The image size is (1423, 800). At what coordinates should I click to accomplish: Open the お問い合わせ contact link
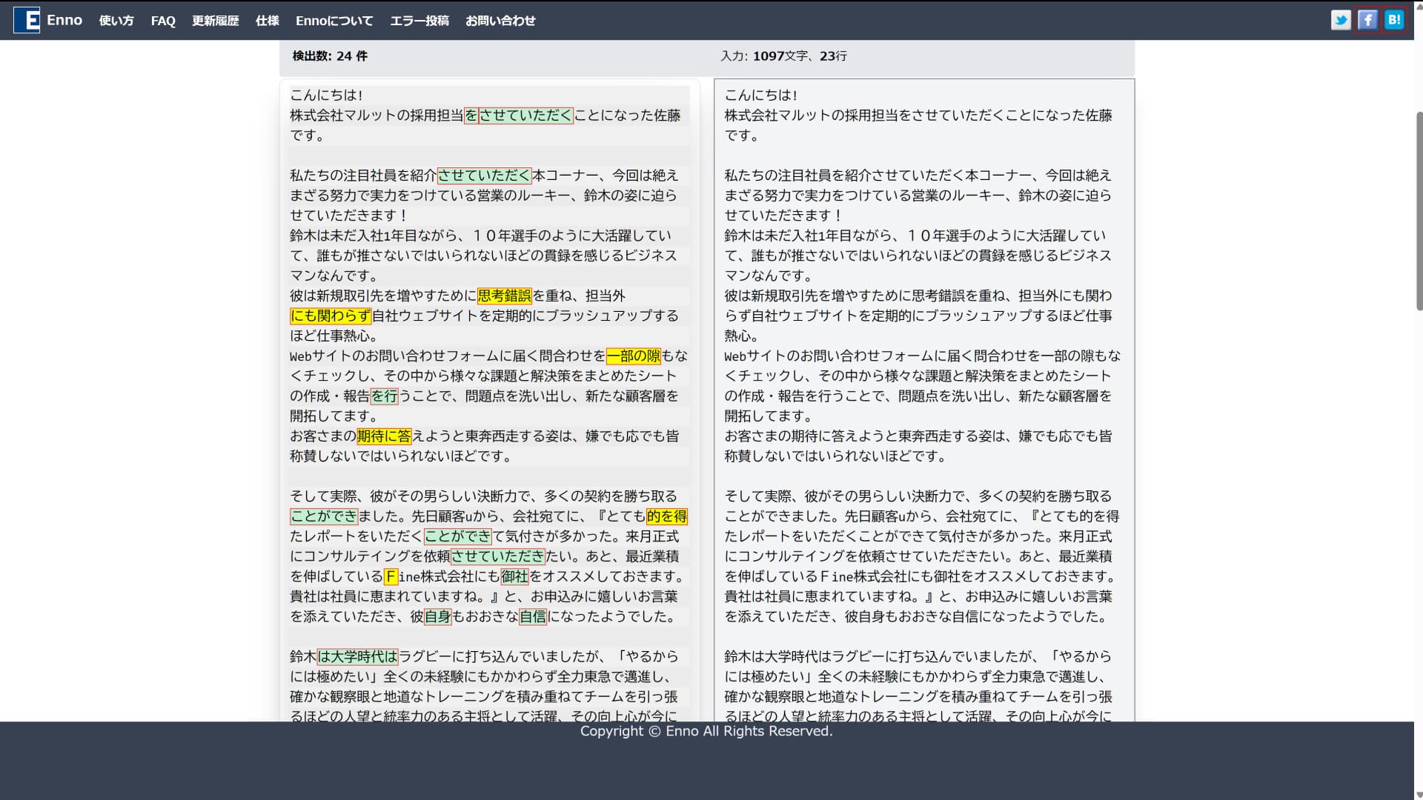click(500, 21)
